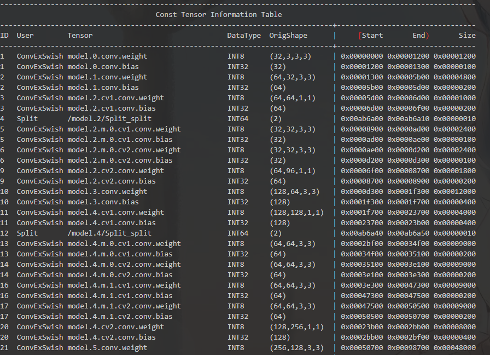490x355 pixels.
Task: Click the model.4.m.1.cv2.conv.weight tensor name
Action: [124, 306]
